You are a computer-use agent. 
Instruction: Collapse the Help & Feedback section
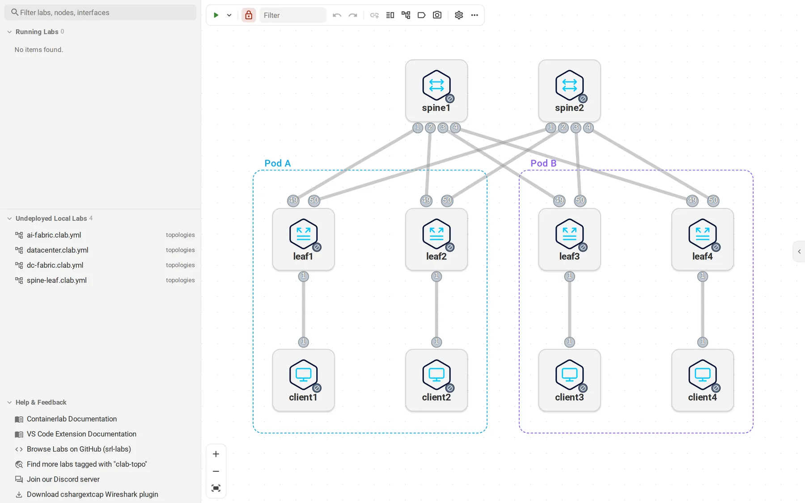[x=9, y=402]
